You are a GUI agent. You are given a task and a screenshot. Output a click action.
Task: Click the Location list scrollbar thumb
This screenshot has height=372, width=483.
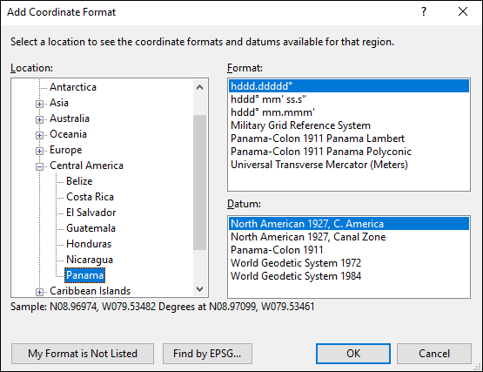coord(199,182)
